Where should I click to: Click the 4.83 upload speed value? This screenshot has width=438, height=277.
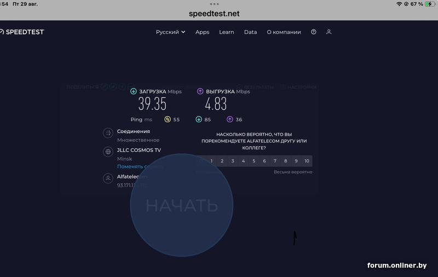coord(216,103)
